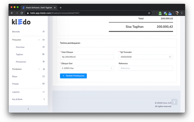Open the Laporan menu item

tap(16, 92)
